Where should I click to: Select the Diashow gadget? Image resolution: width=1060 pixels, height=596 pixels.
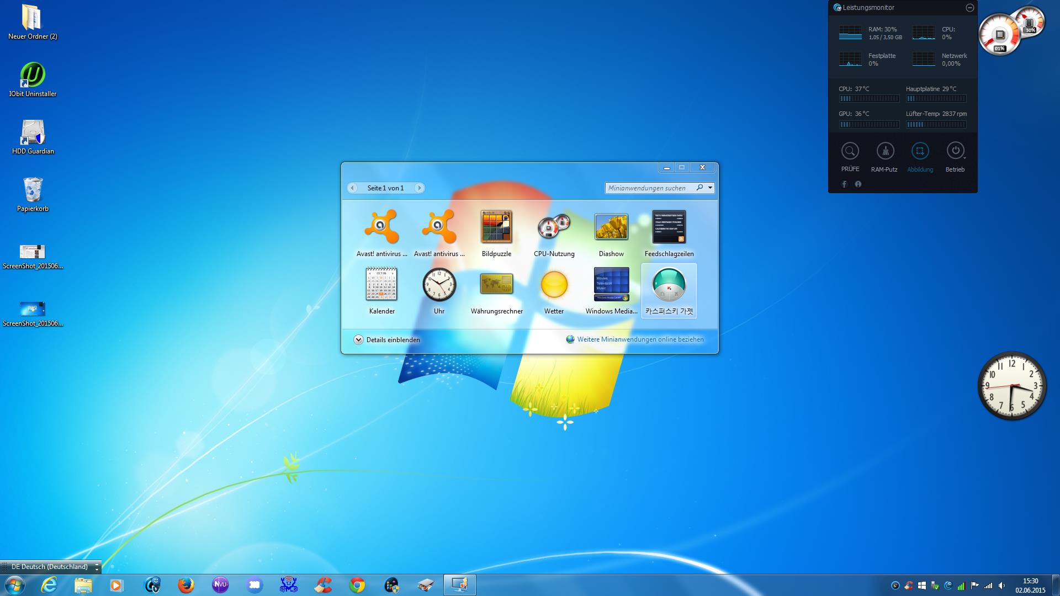(611, 233)
